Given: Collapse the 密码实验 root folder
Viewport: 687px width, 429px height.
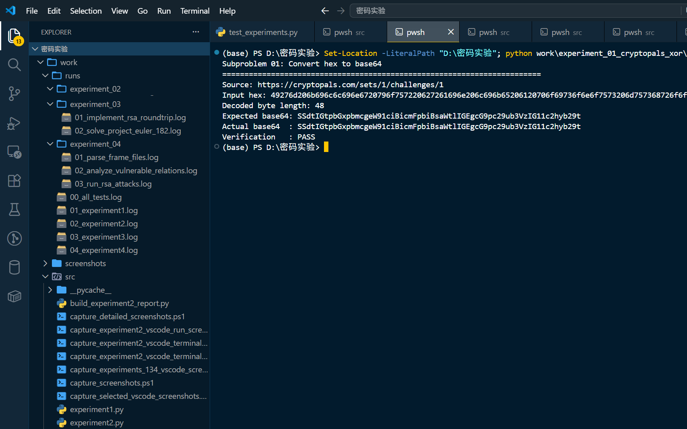Looking at the screenshot, I should pos(35,49).
